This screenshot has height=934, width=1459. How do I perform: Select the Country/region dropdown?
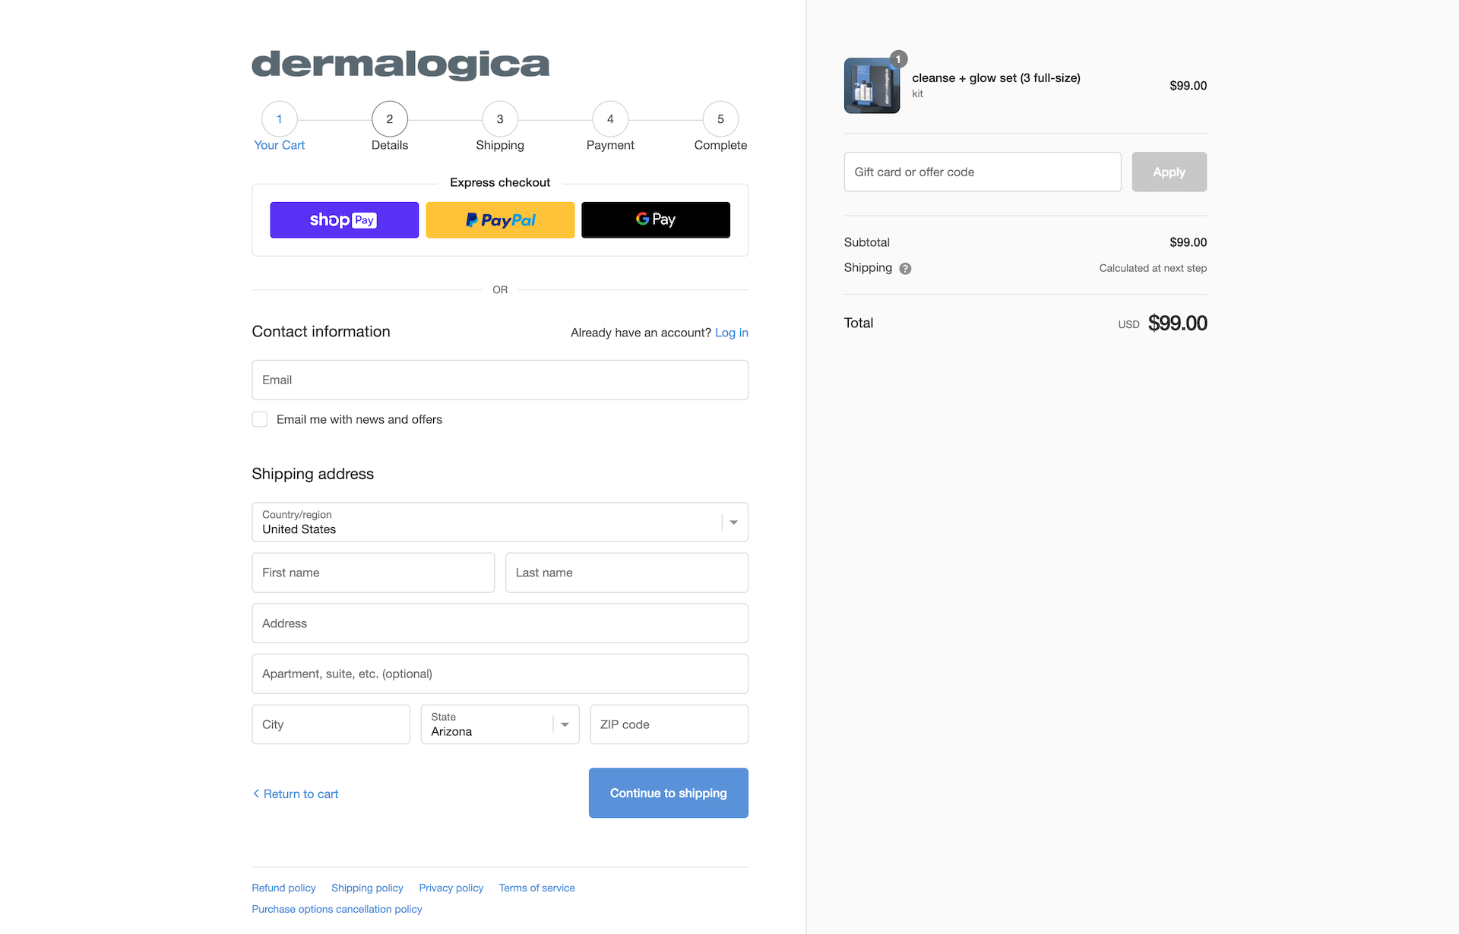tap(500, 522)
